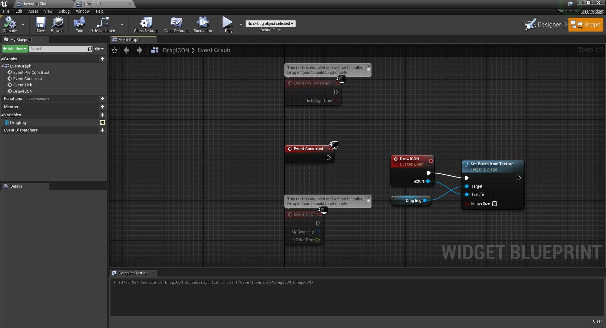
Task: Add a new event dispatcher
Action: click(x=102, y=130)
